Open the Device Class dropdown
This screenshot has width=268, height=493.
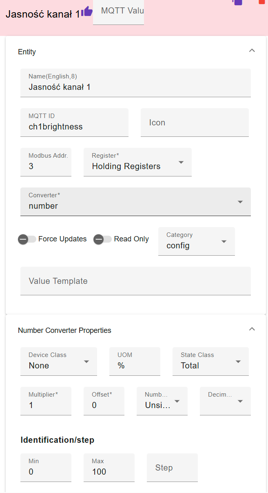[59, 361]
